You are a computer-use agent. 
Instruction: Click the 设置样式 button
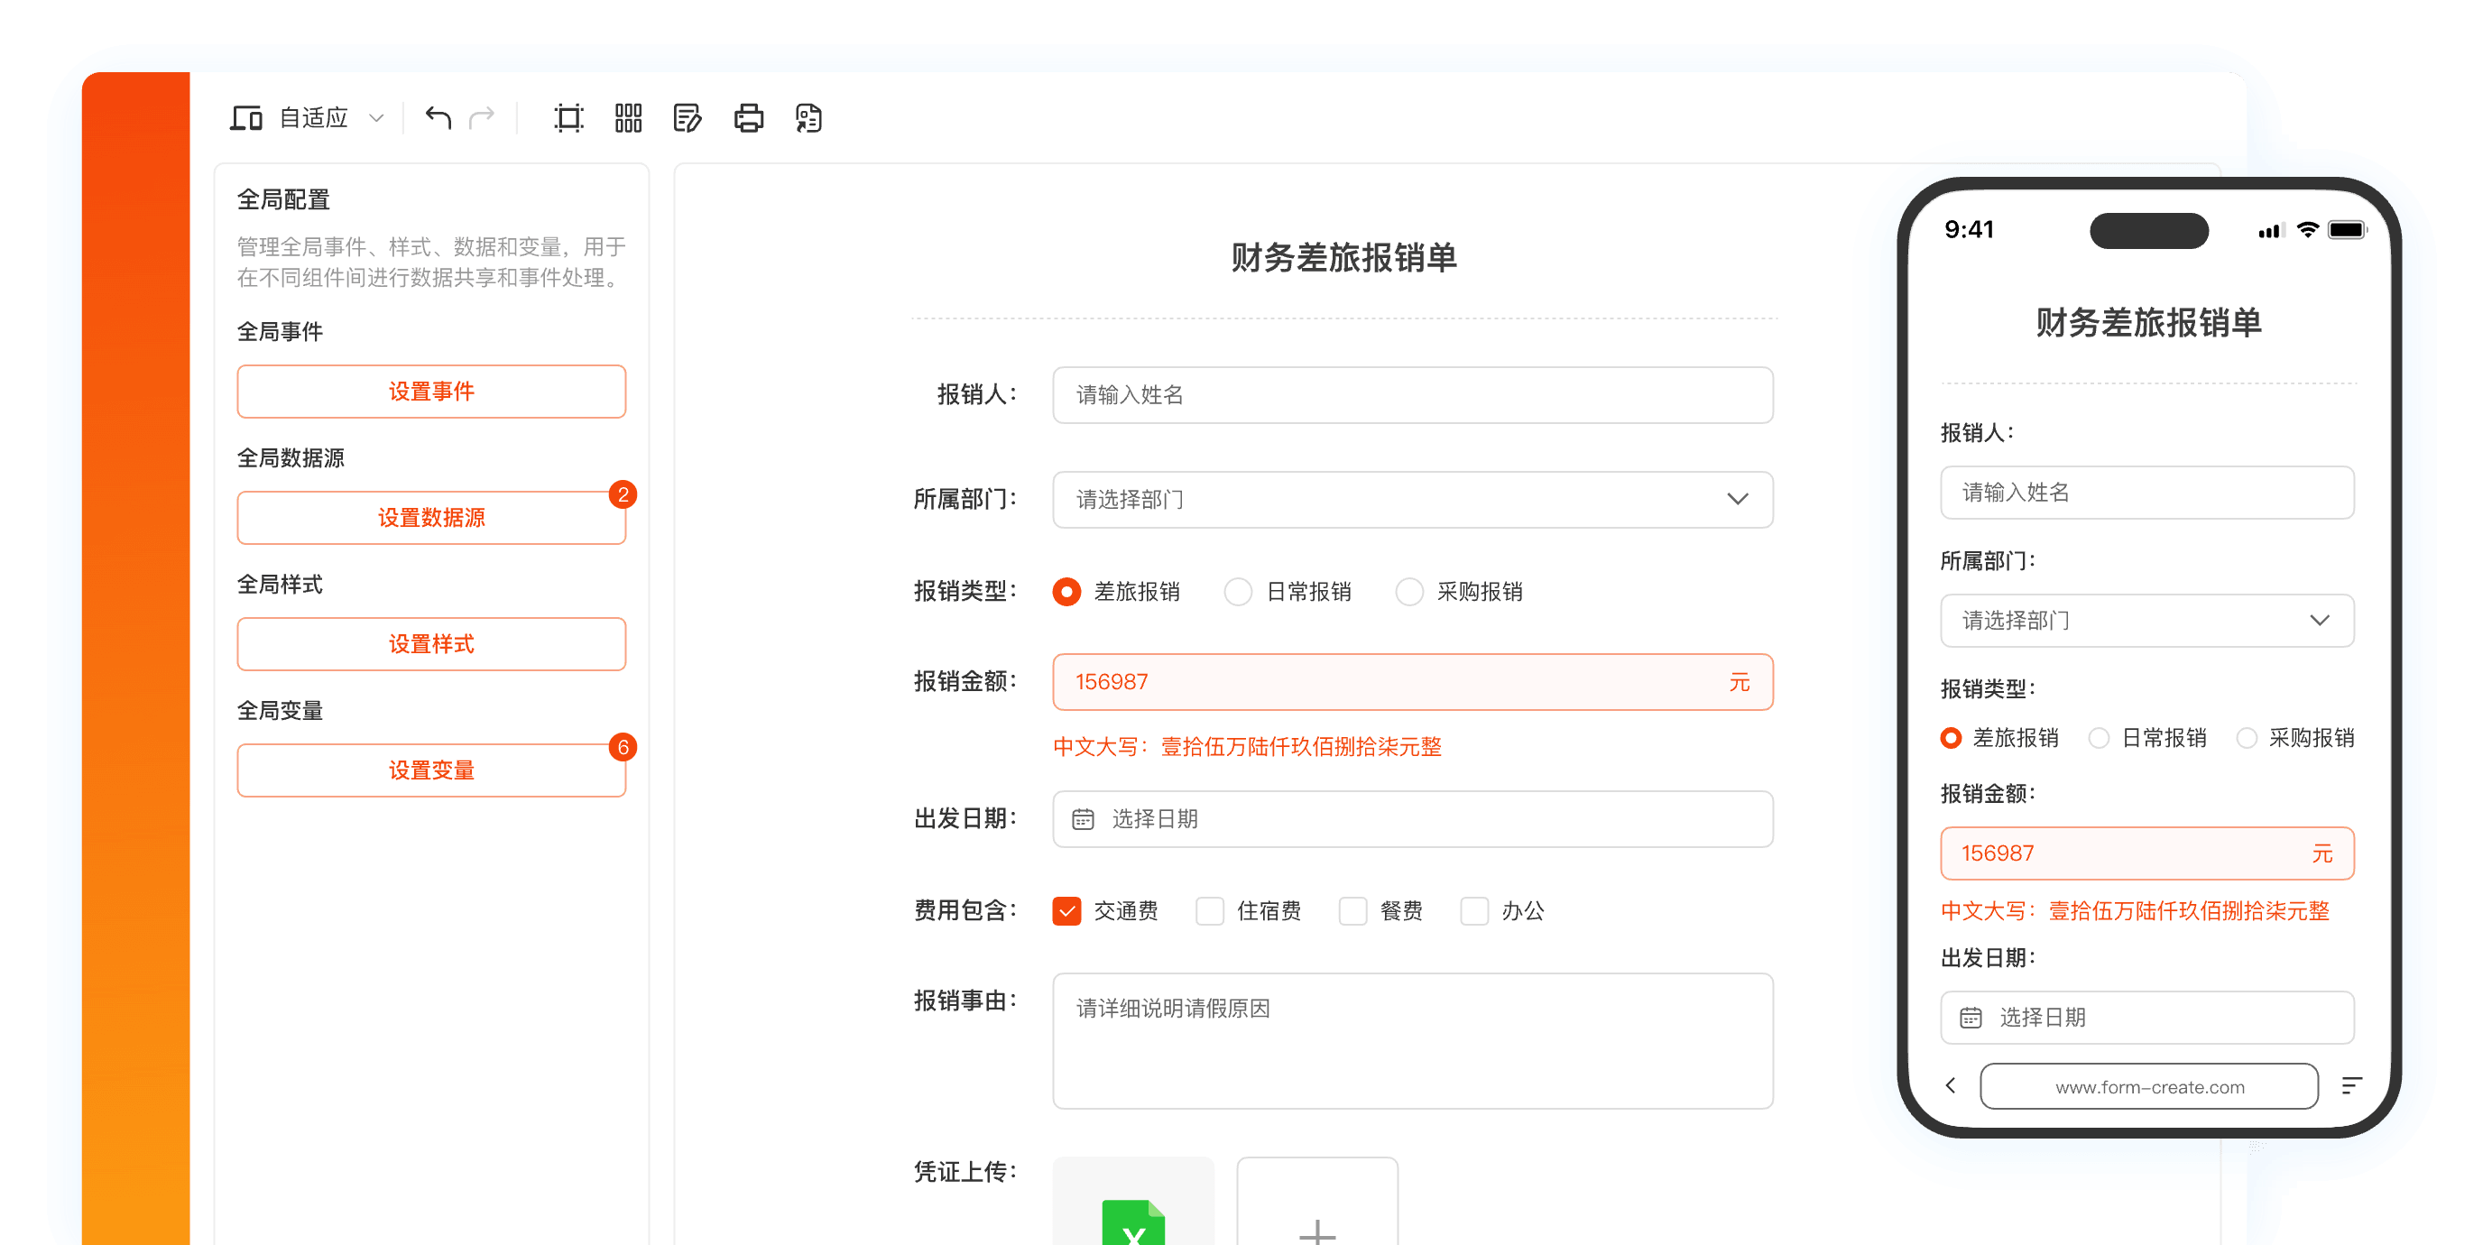(432, 643)
